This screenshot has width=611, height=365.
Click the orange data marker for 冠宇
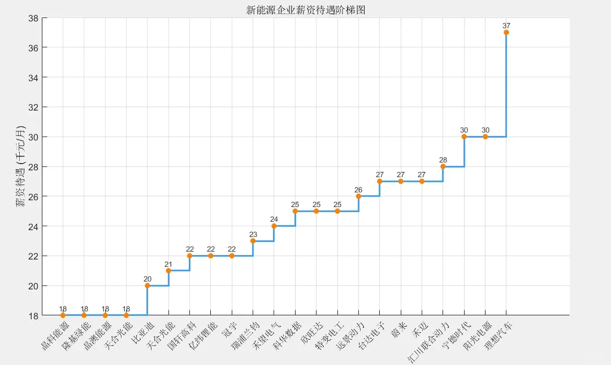pyautogui.click(x=232, y=256)
